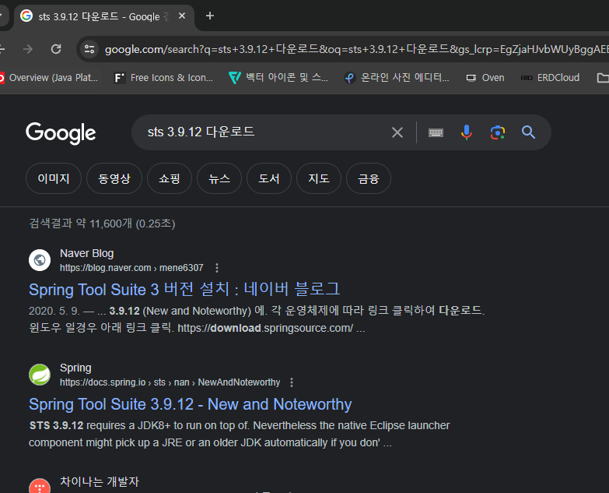Click the Naver Blog globe favicon
The width and height of the screenshot is (609, 493).
[x=40, y=260]
